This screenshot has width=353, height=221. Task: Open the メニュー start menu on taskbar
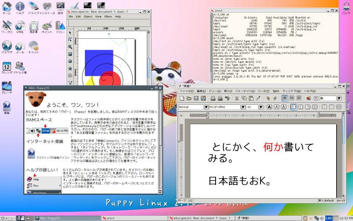click(x=8, y=218)
